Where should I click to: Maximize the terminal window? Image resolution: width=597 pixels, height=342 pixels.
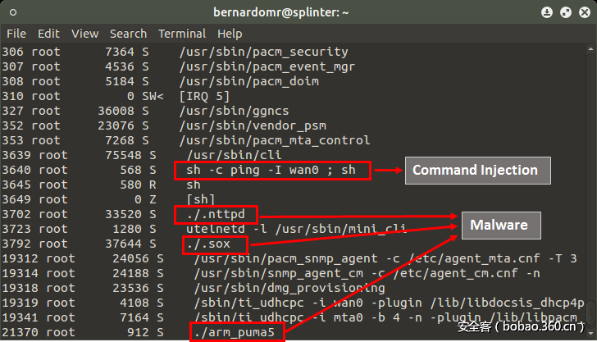click(x=566, y=12)
